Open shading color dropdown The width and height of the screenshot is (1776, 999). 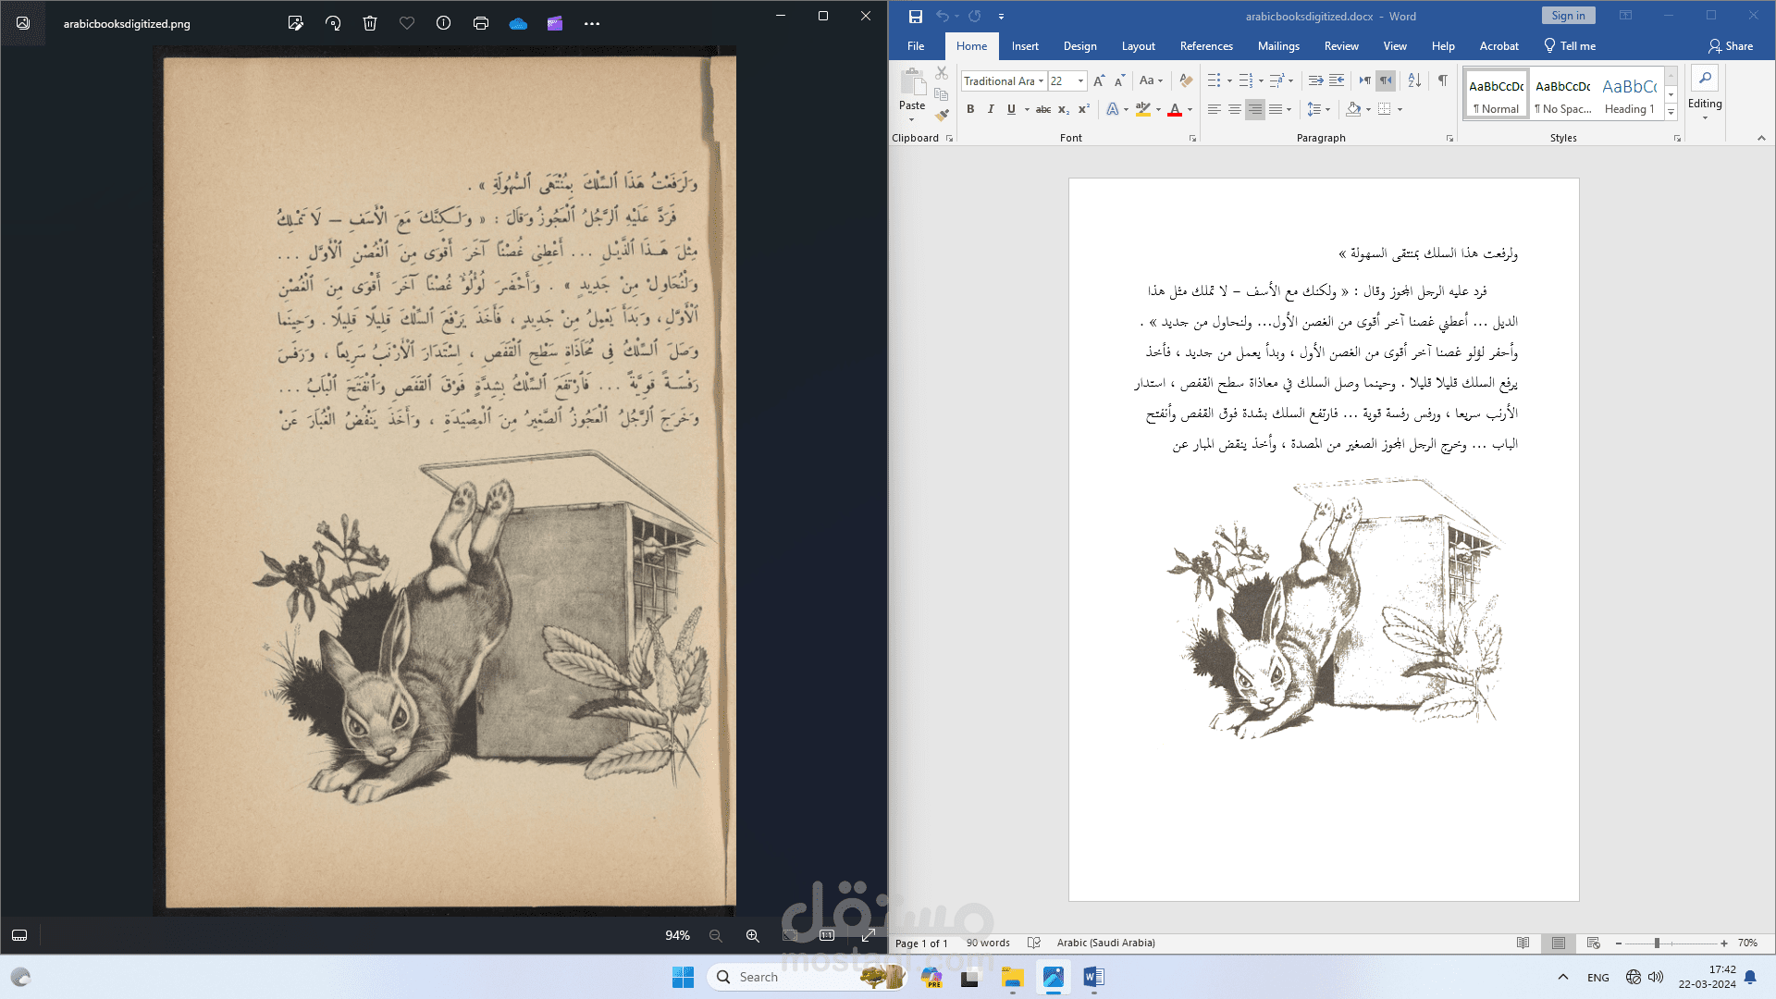(1368, 109)
